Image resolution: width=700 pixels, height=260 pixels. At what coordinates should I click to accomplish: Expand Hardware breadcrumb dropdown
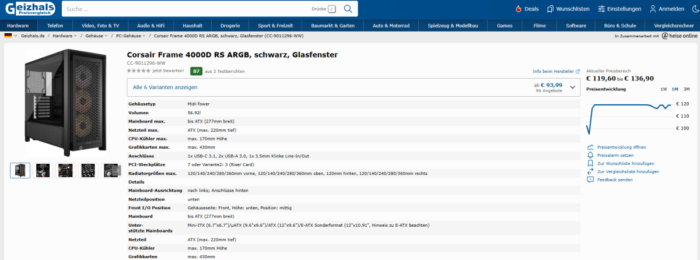75,36
